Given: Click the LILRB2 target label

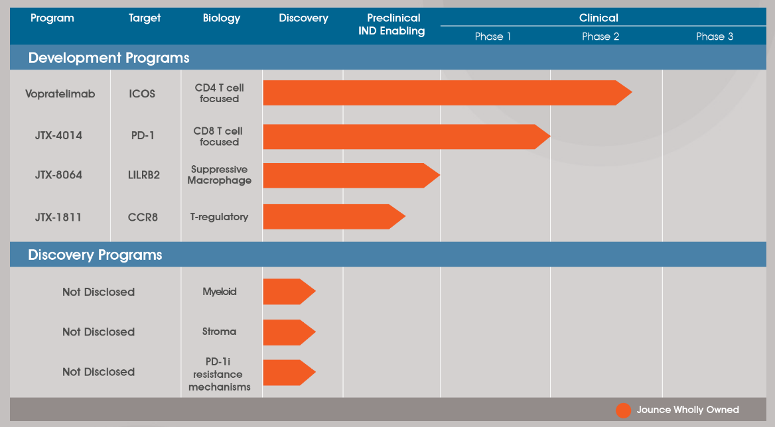Looking at the screenshot, I should (144, 176).
